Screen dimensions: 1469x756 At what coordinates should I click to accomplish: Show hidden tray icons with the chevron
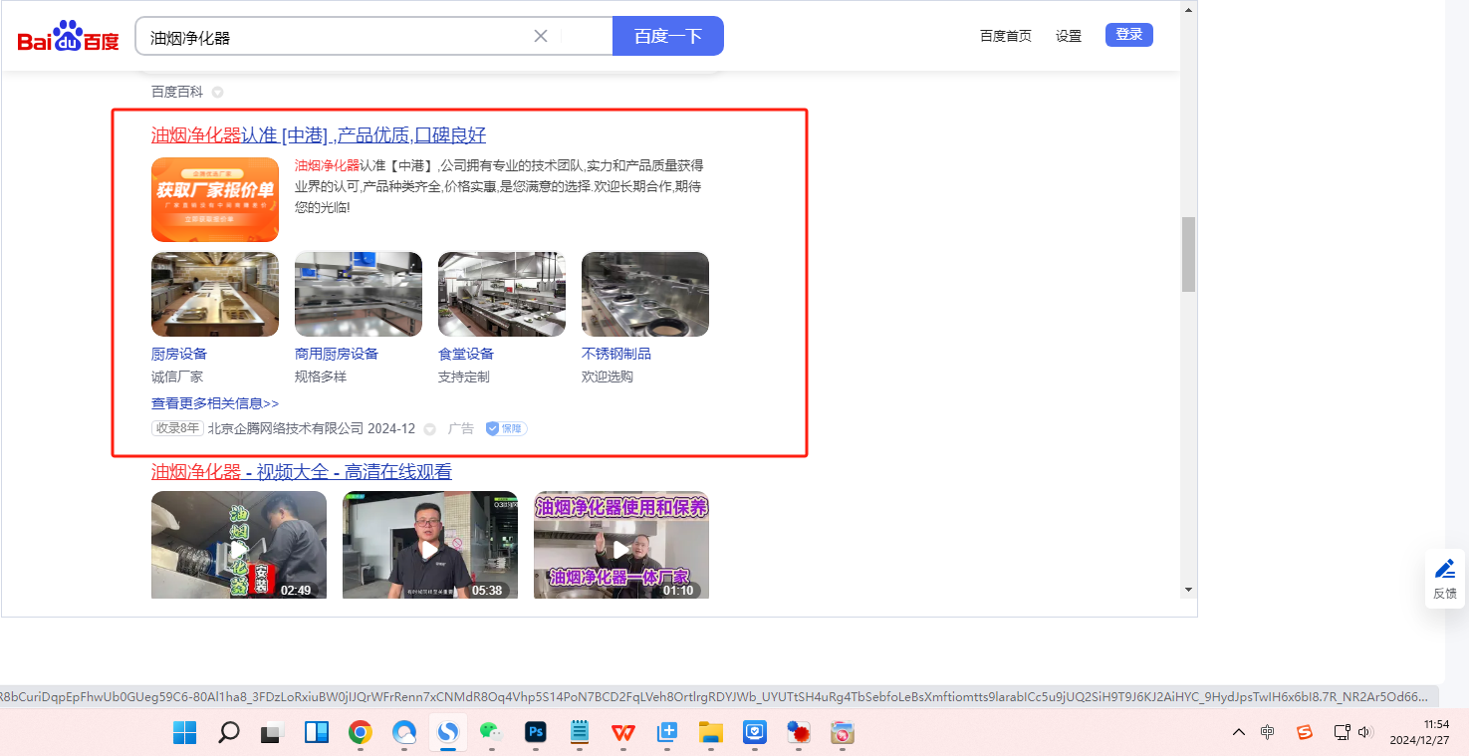click(1238, 732)
